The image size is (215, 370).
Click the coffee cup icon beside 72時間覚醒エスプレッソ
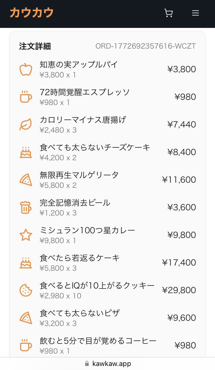(26, 97)
